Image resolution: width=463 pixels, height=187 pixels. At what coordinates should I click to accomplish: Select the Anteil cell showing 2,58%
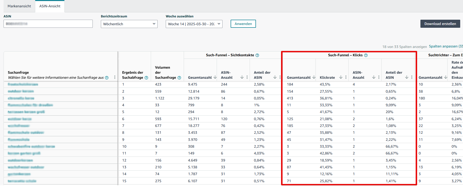259,84
